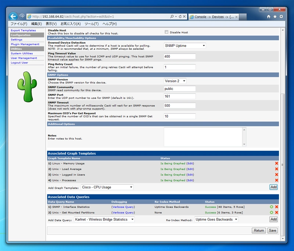Delete SNMP - Interface Statistics data query

click(276, 207)
